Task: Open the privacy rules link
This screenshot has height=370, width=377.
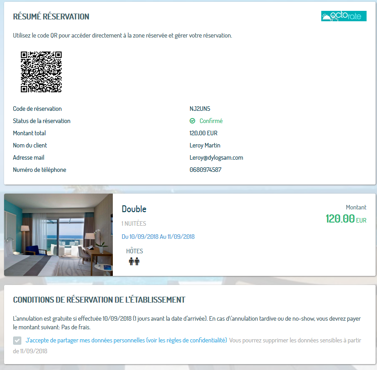Action: tap(126, 340)
